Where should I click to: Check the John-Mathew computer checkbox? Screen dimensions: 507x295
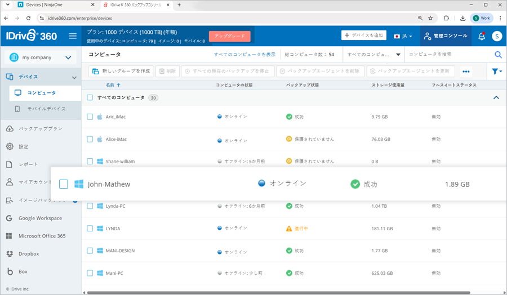click(64, 184)
